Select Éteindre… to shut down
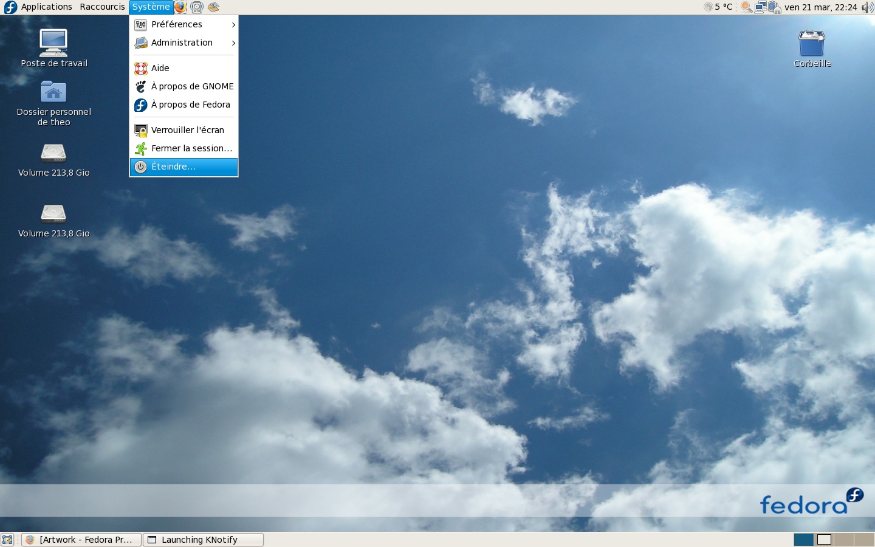Screen dimensions: 875x547 coord(184,167)
